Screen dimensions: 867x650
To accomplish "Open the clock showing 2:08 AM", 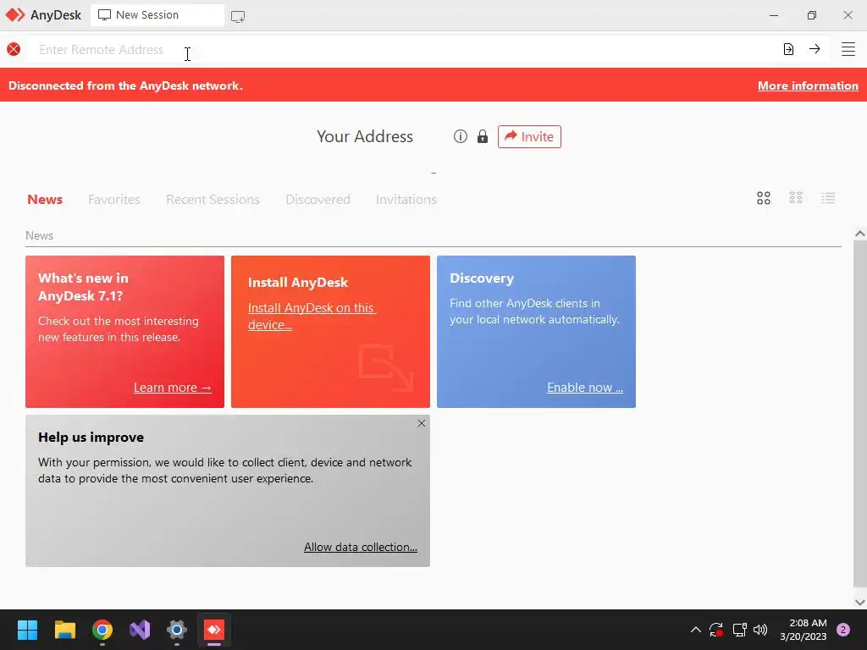I will [803, 630].
